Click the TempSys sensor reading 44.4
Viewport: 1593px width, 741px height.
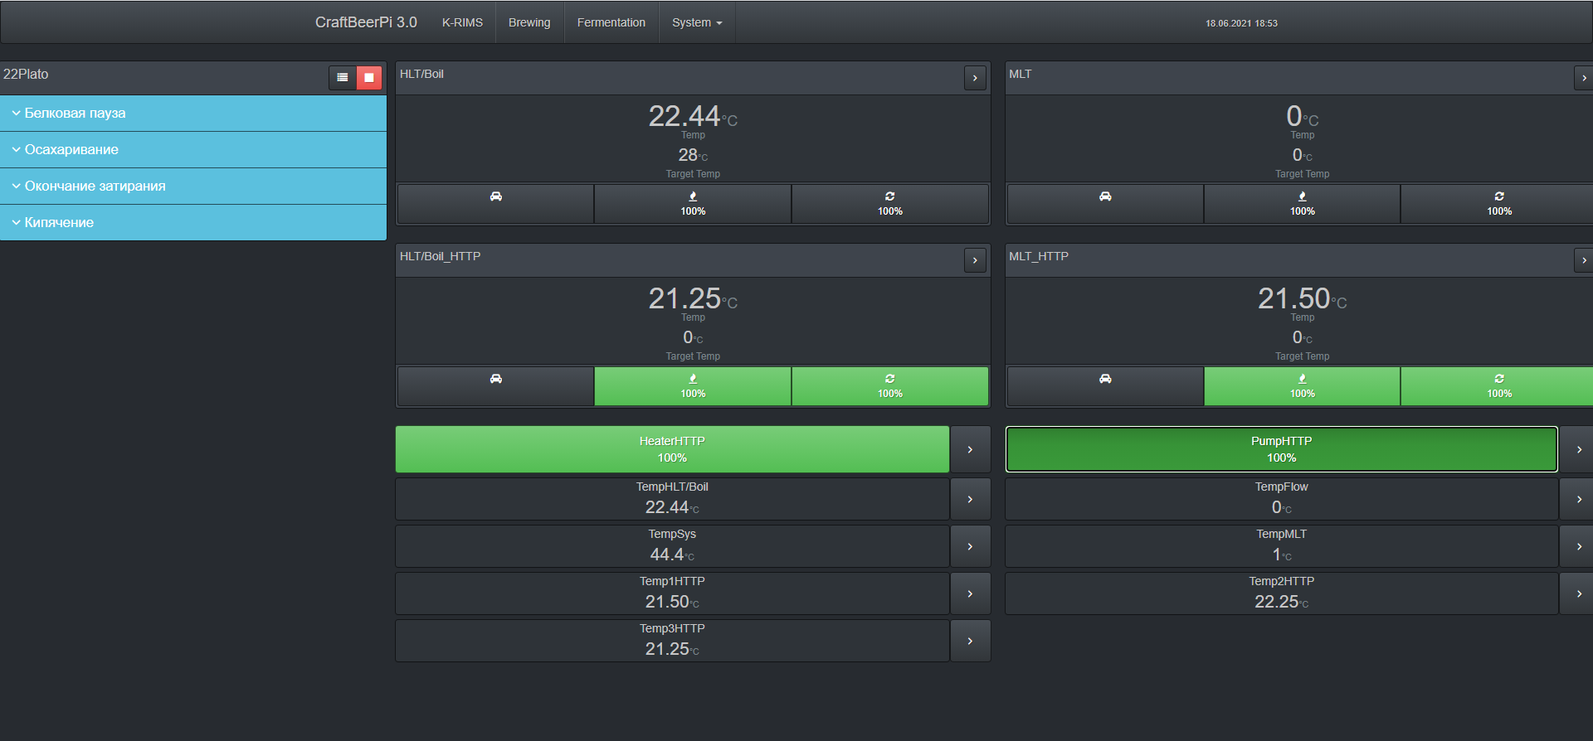point(672,555)
